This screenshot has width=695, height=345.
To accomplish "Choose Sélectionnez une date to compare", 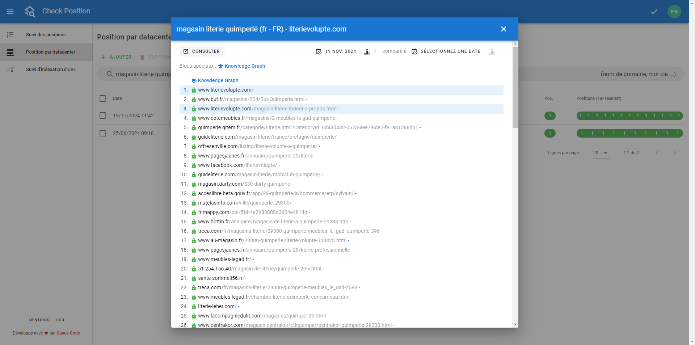I will pos(446,51).
